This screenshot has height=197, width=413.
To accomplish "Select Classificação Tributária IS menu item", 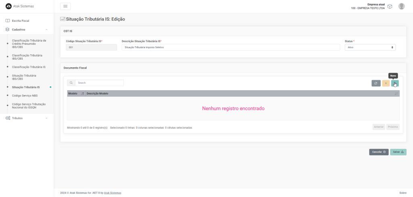I will click(x=29, y=67).
